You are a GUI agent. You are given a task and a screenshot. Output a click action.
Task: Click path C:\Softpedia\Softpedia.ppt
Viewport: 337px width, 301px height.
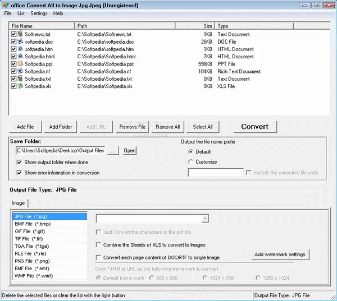[x=106, y=64]
